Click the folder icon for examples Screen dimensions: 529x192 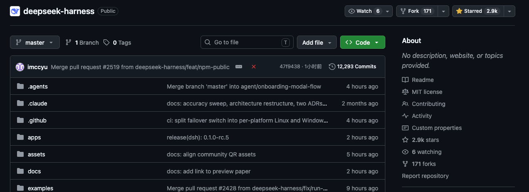click(x=20, y=188)
